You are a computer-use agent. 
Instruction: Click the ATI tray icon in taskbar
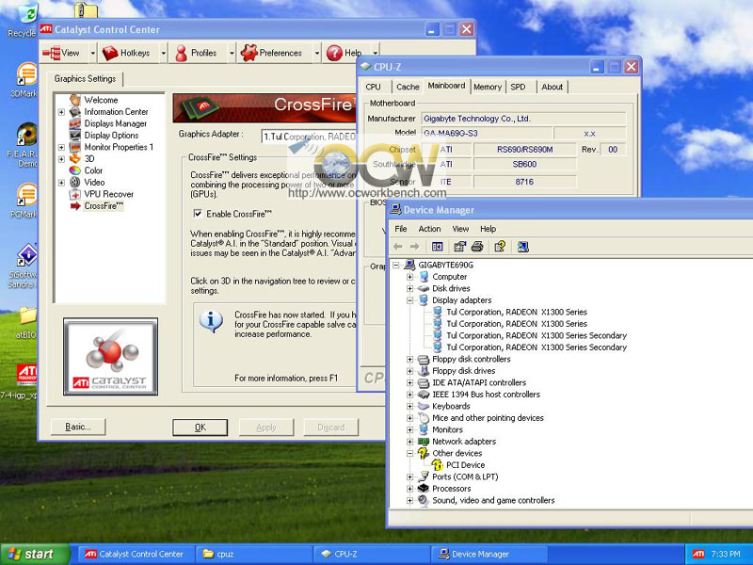(x=698, y=554)
